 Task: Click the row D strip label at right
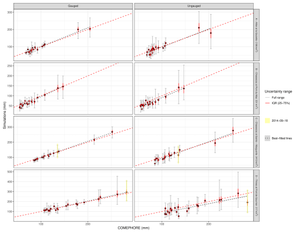(256, 195)
